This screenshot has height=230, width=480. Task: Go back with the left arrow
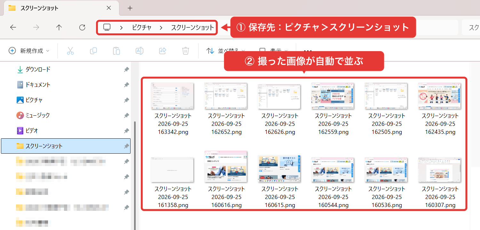[13, 27]
